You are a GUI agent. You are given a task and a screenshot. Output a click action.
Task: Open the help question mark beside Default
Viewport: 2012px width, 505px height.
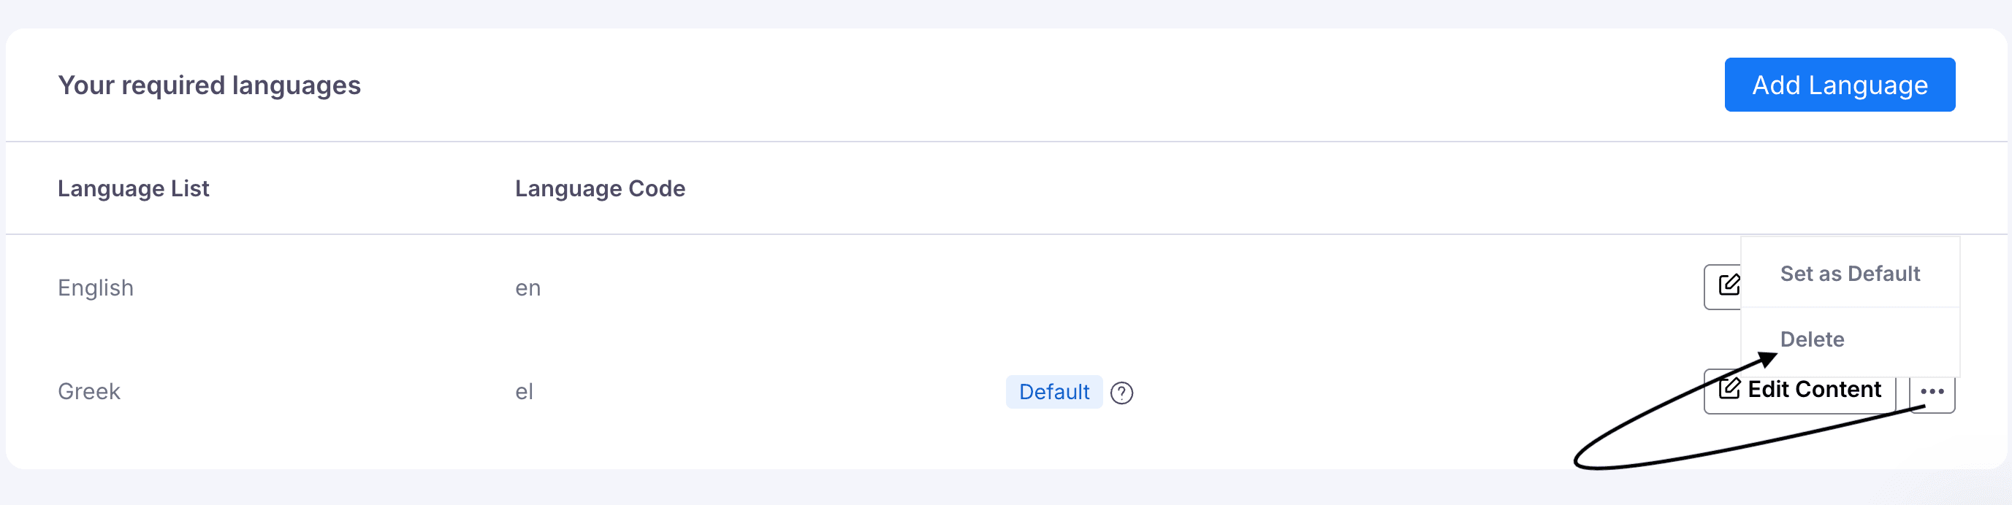pos(1121,393)
